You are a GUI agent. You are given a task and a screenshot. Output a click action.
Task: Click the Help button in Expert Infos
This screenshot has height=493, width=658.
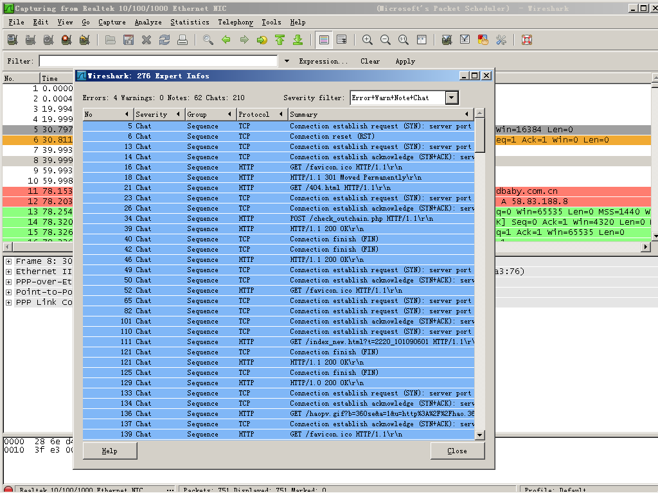110,451
